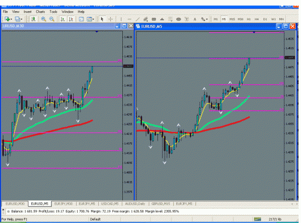Click the Profiles icon
301x223 pixels.
(17, 19)
